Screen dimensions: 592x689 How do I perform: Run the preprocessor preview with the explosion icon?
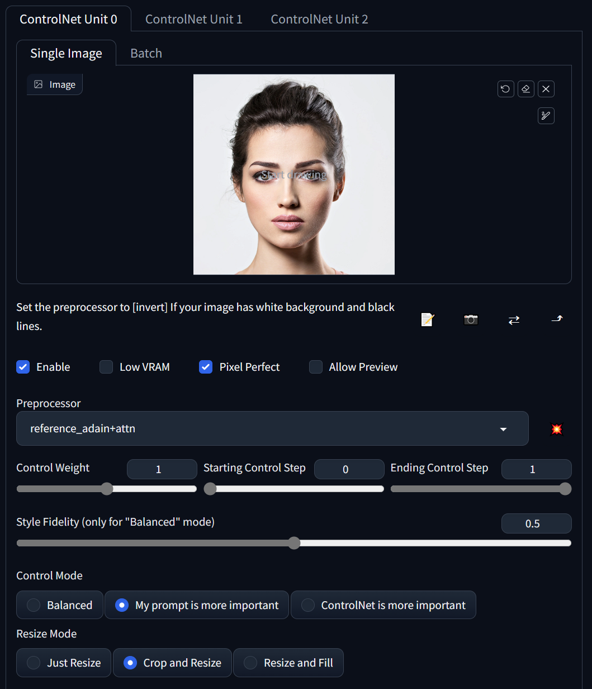click(x=557, y=429)
